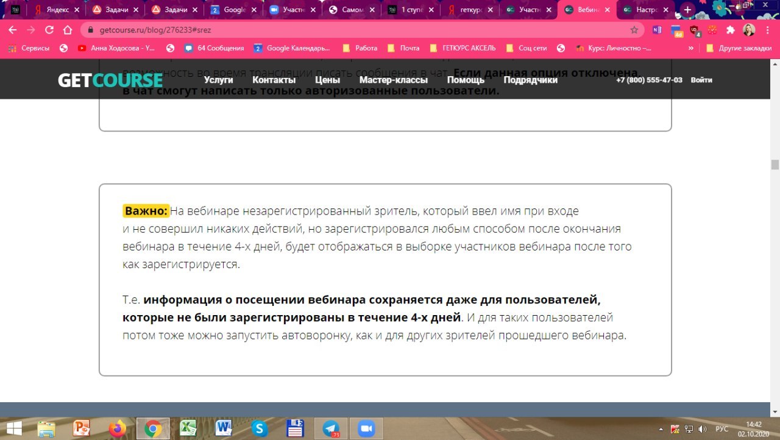Open the Мастер-классы menu item

pos(394,80)
